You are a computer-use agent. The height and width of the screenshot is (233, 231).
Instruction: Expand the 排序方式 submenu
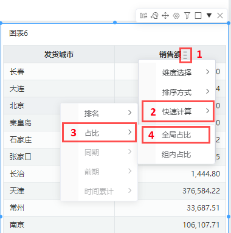[176, 92]
